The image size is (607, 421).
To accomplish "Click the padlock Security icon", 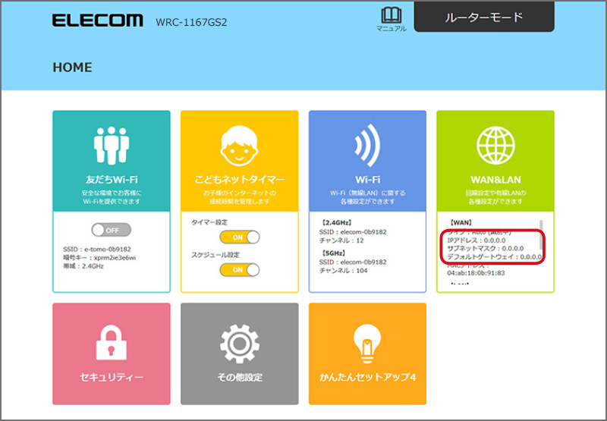I will click(x=112, y=343).
